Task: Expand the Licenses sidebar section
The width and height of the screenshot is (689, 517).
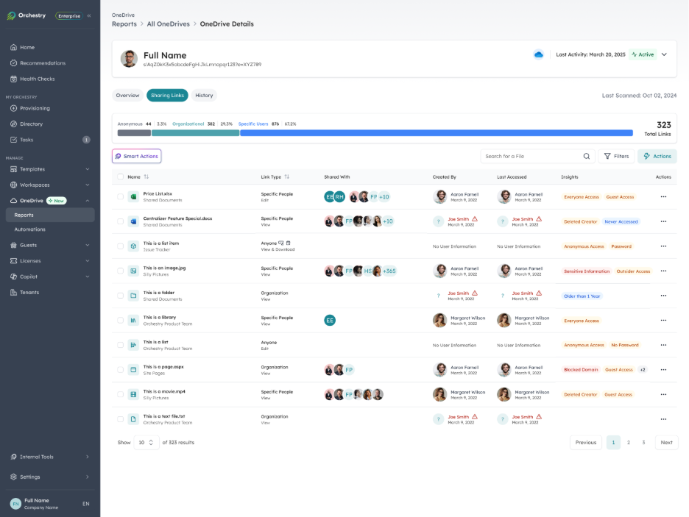Action: point(87,260)
